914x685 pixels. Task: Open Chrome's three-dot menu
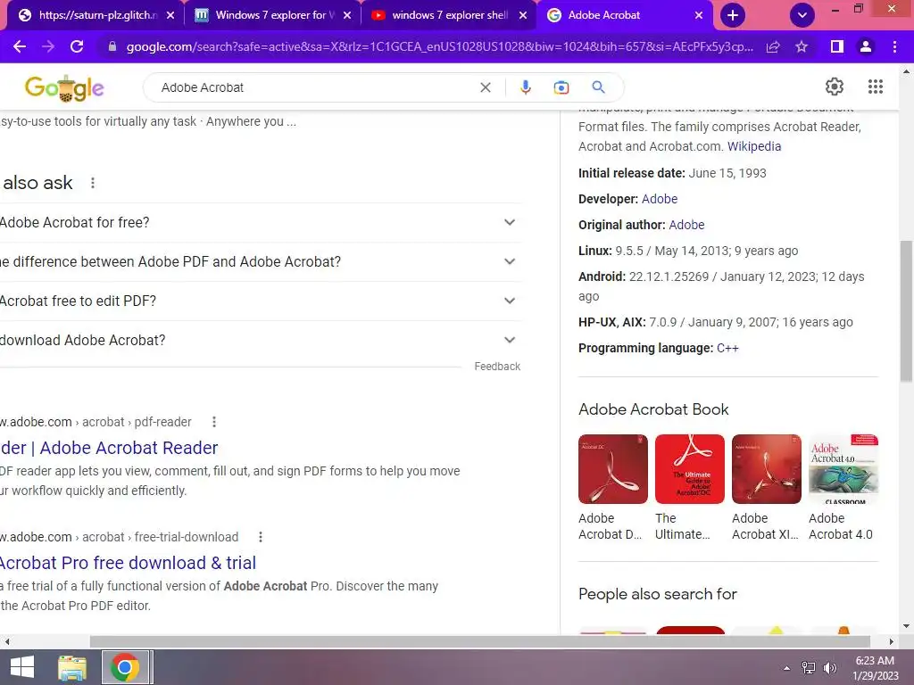point(894,46)
